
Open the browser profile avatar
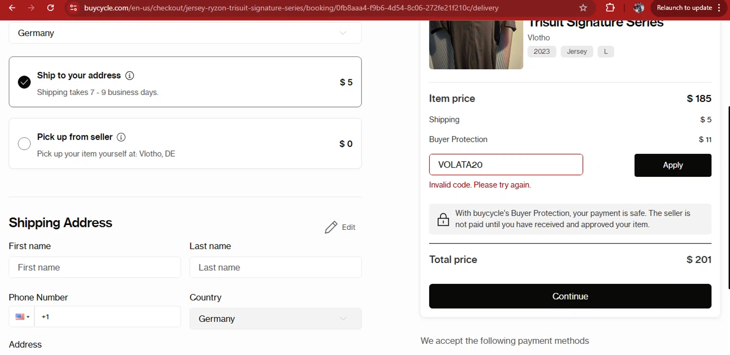point(639,8)
